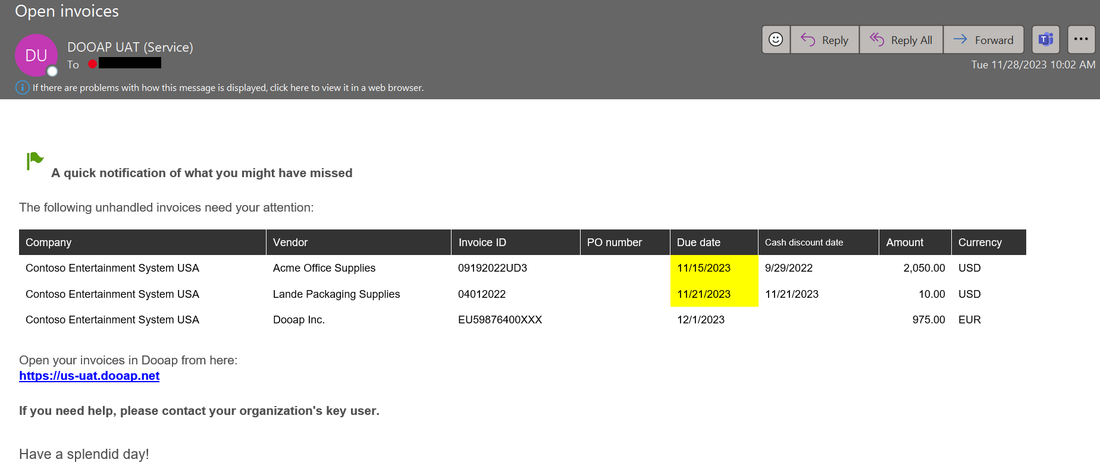Share to Microsoft Teams
The height and width of the screenshot is (469, 1100).
click(1046, 40)
